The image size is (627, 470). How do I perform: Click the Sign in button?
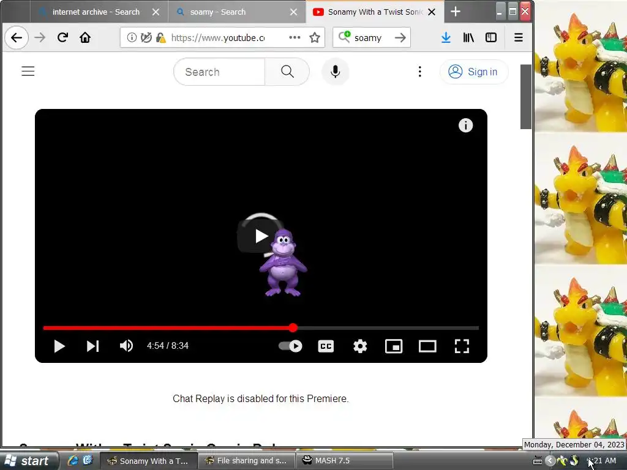click(x=474, y=72)
